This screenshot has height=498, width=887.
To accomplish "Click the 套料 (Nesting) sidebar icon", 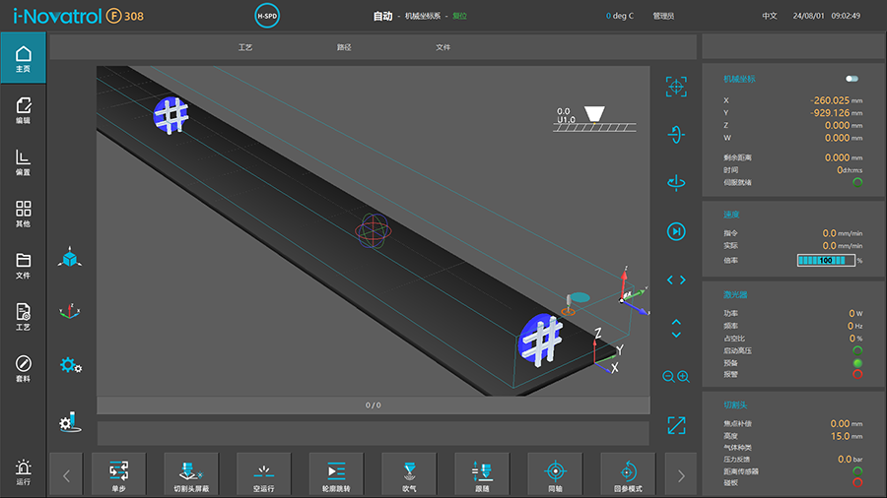I will click(x=24, y=368).
